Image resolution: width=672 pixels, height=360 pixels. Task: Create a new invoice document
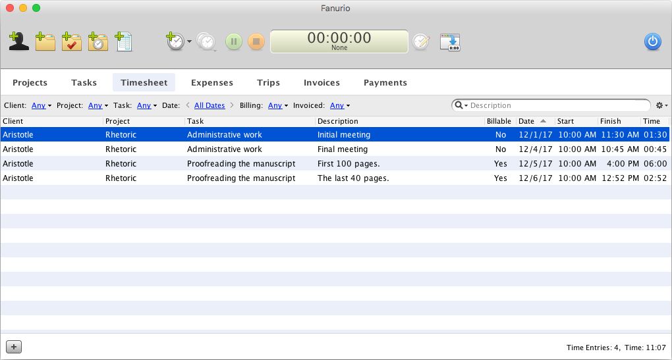tap(124, 41)
